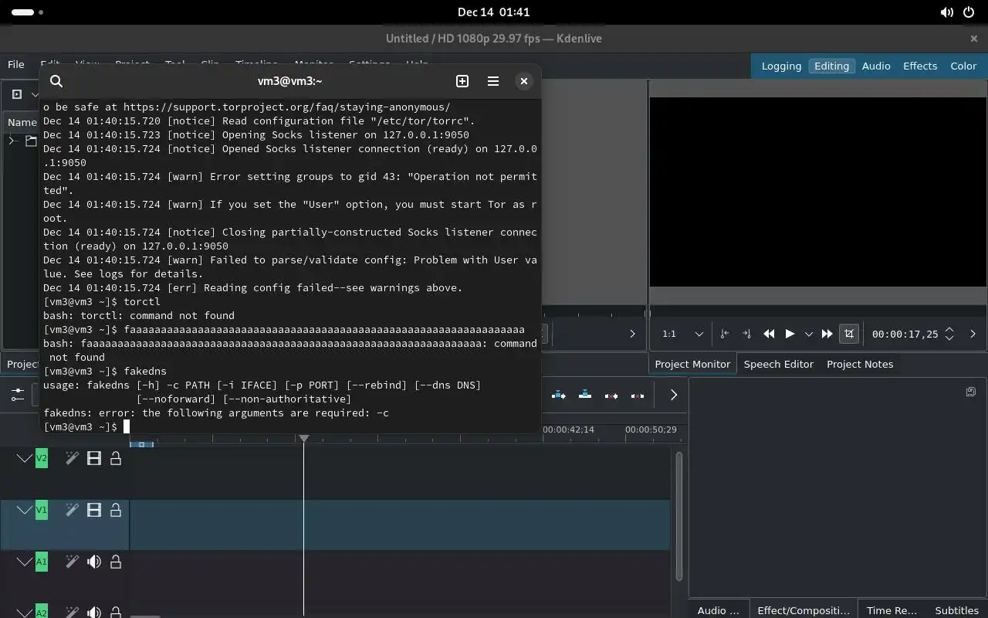
Task: Switch to the Color workspace layout
Action: click(963, 66)
